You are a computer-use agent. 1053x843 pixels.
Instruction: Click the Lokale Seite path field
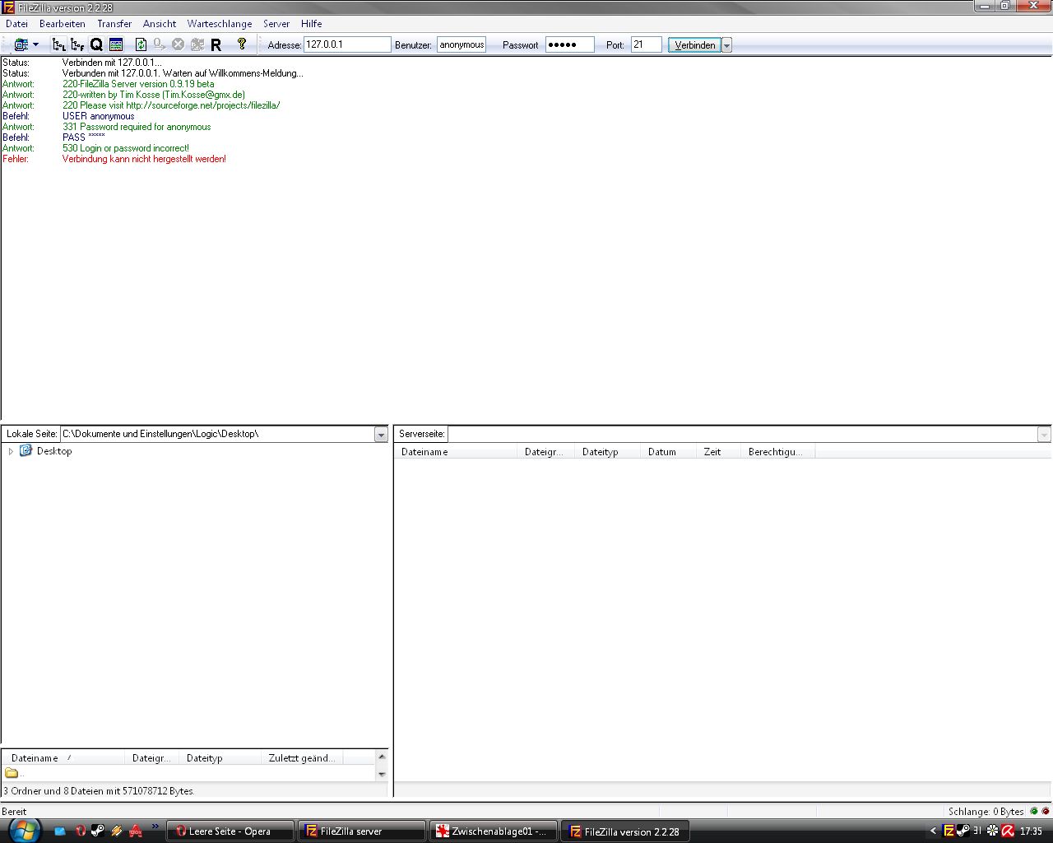pyautogui.click(x=217, y=434)
